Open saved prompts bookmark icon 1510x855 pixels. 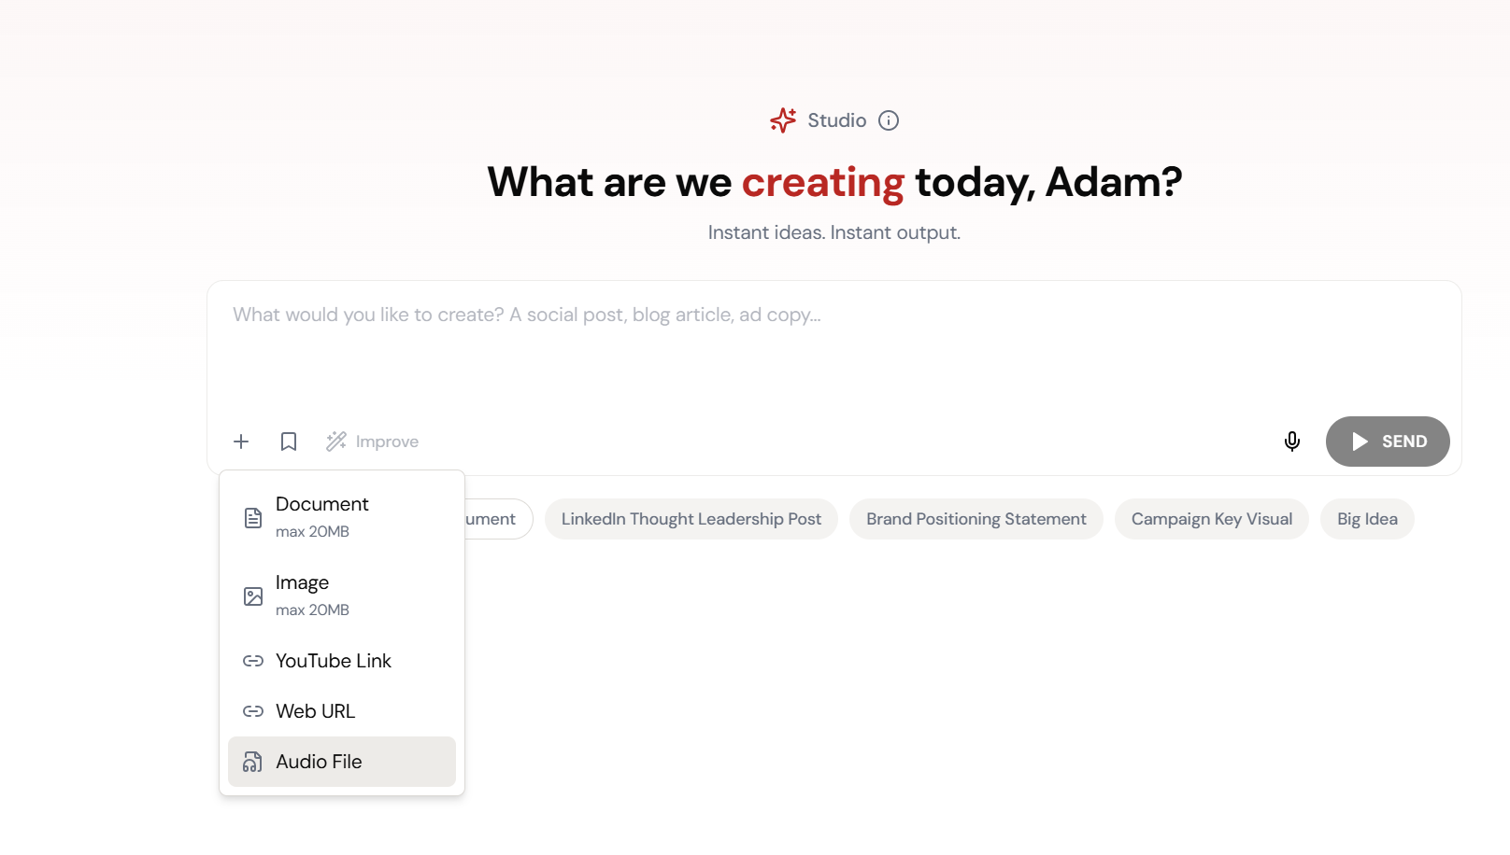(289, 442)
